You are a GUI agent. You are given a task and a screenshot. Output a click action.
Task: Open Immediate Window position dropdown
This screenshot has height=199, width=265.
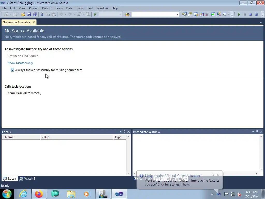pyautogui.click(x=253, y=132)
